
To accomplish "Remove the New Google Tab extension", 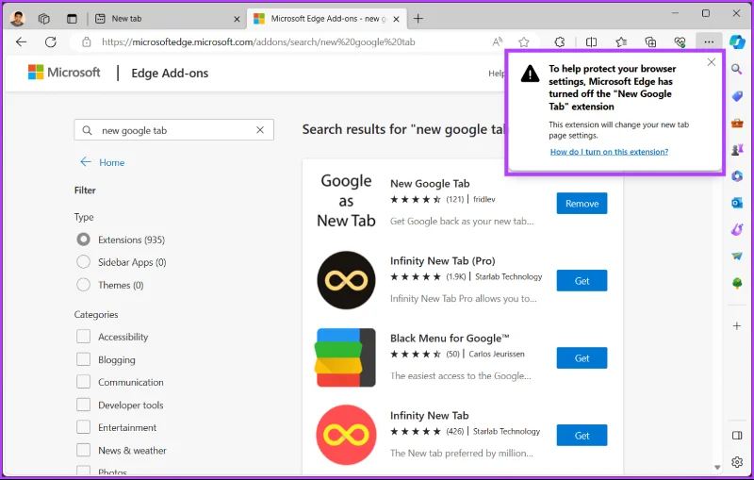I will pyautogui.click(x=582, y=204).
